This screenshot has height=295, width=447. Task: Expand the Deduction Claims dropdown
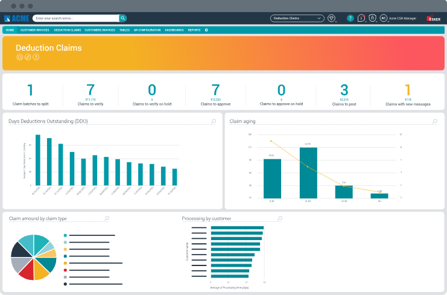click(x=297, y=18)
